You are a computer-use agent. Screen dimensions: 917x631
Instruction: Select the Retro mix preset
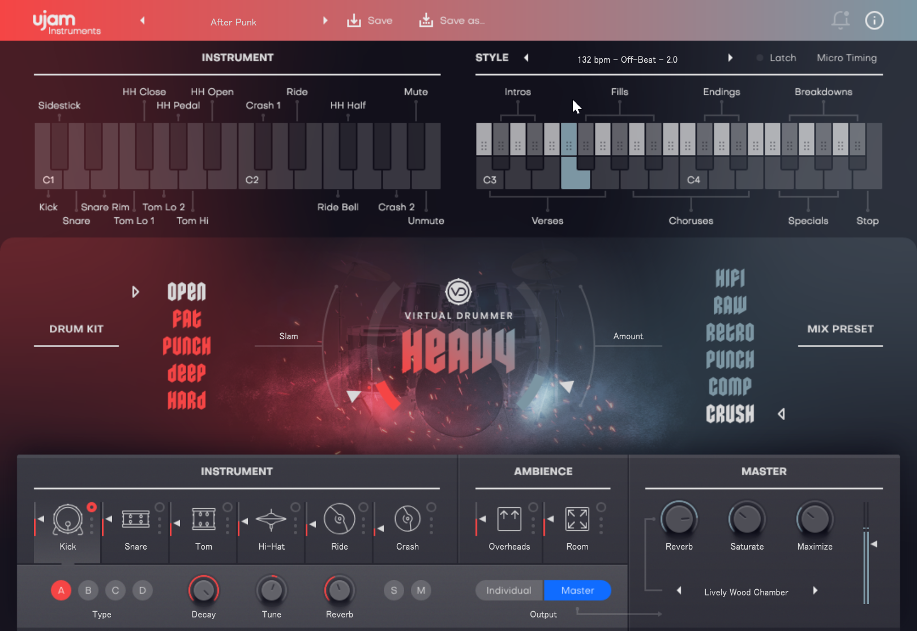(x=730, y=332)
